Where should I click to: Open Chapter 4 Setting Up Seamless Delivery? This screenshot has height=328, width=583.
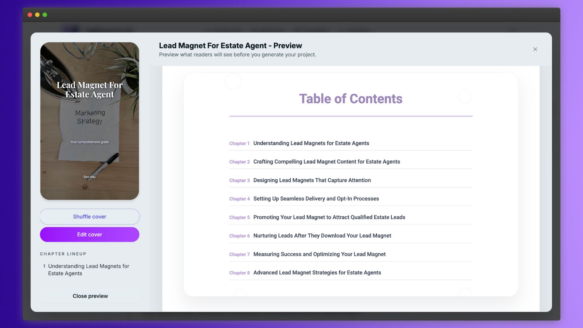click(x=316, y=199)
